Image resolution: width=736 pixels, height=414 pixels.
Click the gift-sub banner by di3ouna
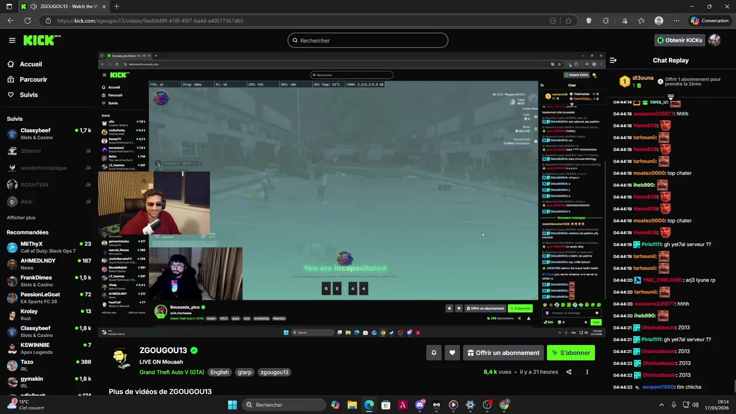click(x=670, y=82)
